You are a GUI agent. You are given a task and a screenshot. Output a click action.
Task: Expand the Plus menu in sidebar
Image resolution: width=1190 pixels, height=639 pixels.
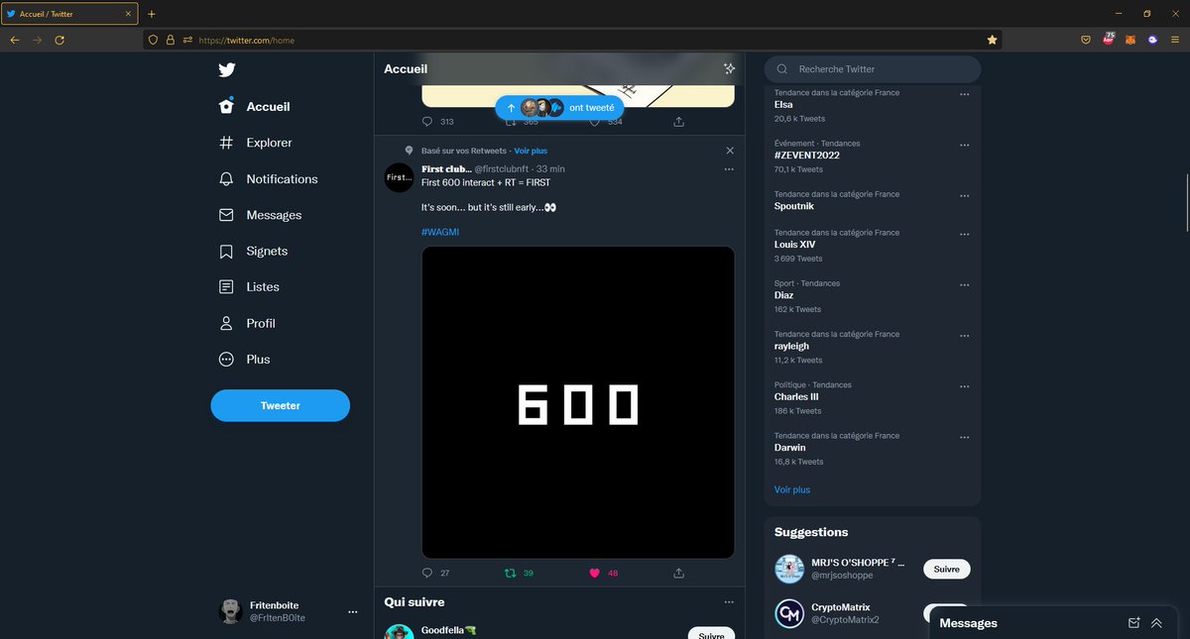244,360
